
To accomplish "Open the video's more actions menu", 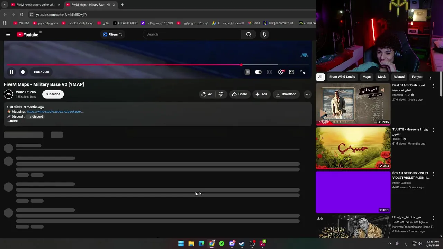I will [x=308, y=94].
